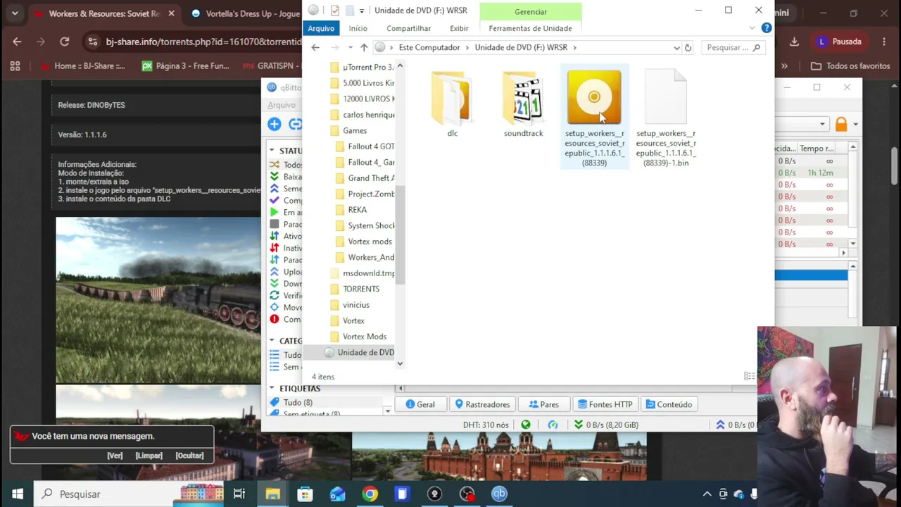Switch to the Compartilhar ribbon tab
Image resolution: width=901 pixels, height=507 pixels.
pyautogui.click(x=408, y=28)
